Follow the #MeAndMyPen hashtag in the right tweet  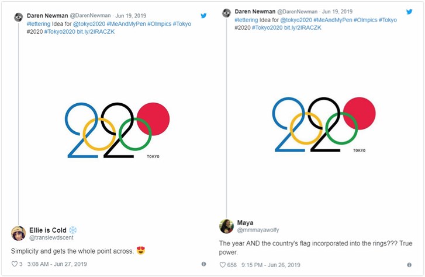(332, 20)
